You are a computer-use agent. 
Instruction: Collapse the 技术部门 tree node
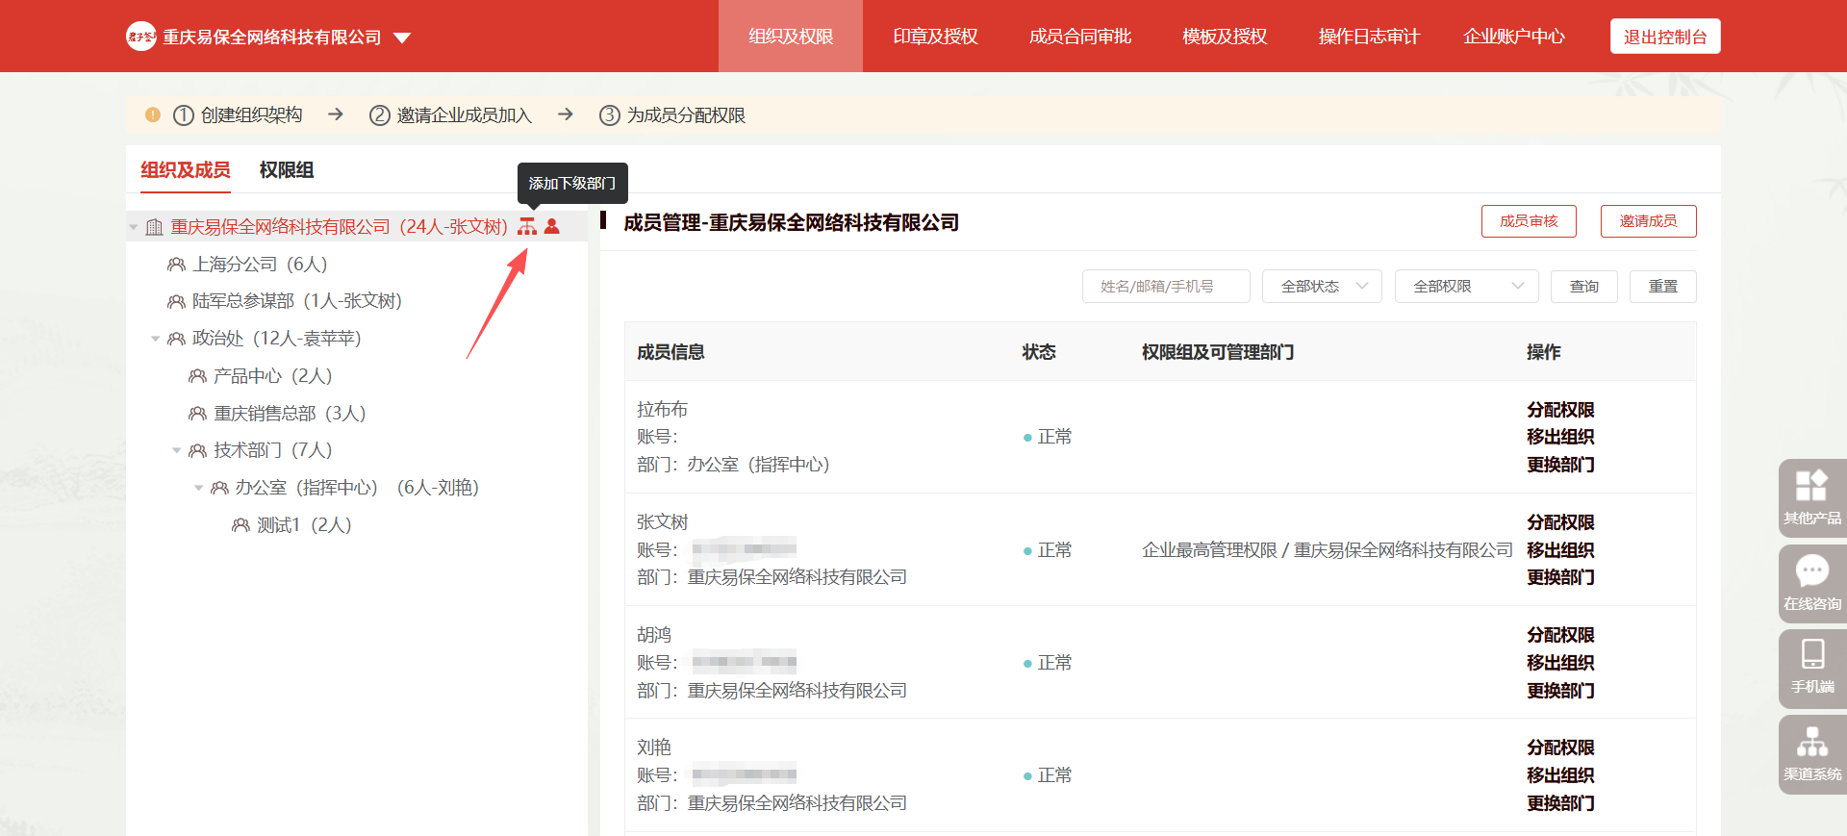click(x=177, y=450)
